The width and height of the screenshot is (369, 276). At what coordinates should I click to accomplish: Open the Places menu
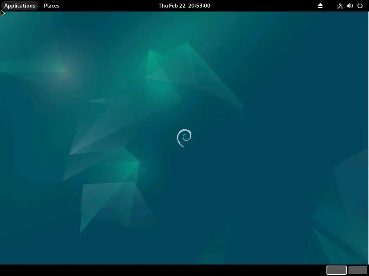click(x=52, y=6)
